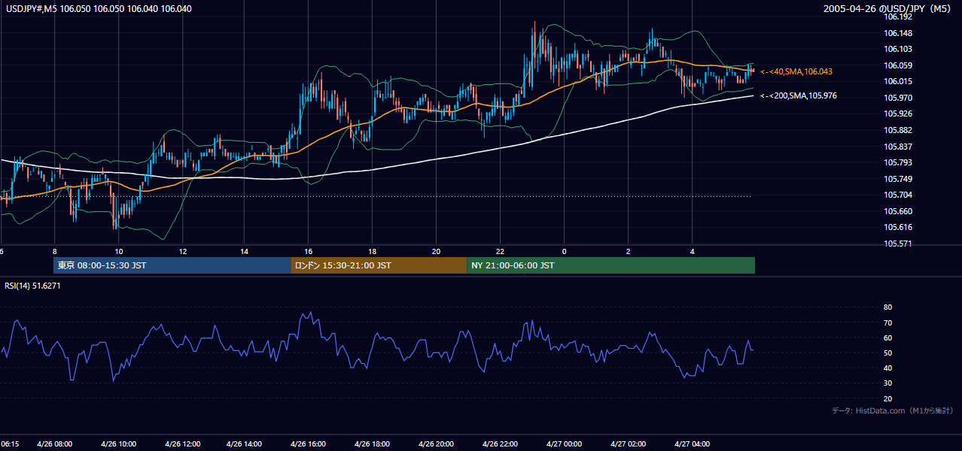
Task: Click hour label 14 under price chart
Action: (x=245, y=251)
